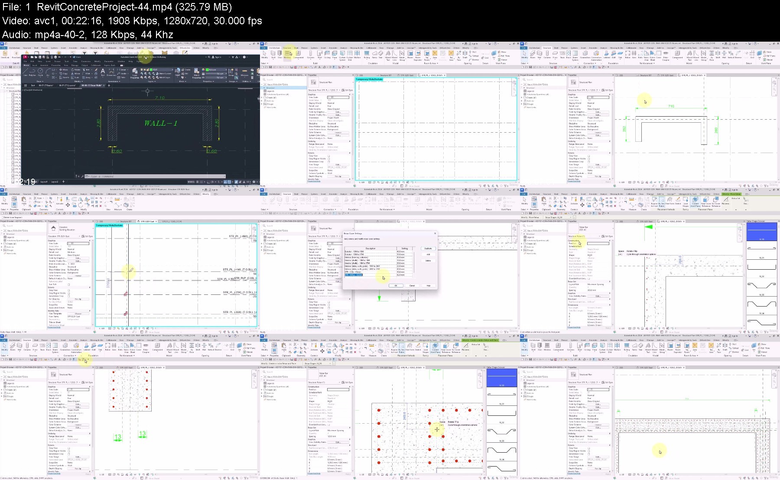Screen dimensions: 780x480
Task: Expand Room & Area panel dropdown in top-middle frame
Action: tap(431, 63)
